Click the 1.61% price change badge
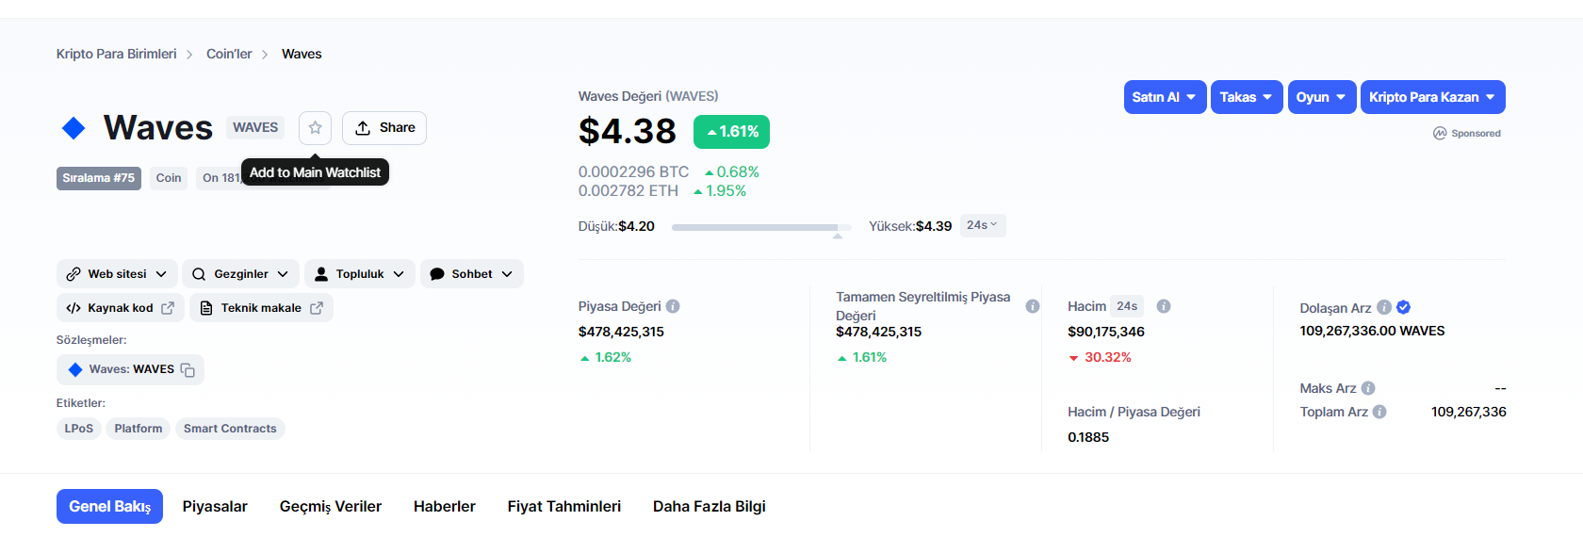1583x537 pixels. click(731, 132)
